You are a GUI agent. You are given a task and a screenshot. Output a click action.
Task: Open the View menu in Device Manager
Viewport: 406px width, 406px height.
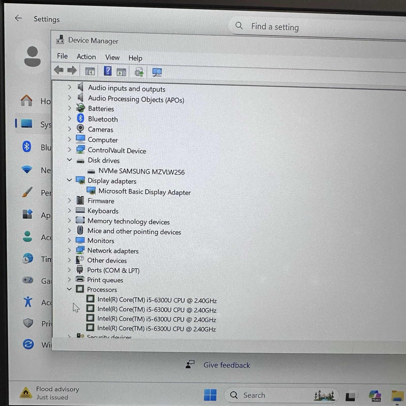(112, 57)
